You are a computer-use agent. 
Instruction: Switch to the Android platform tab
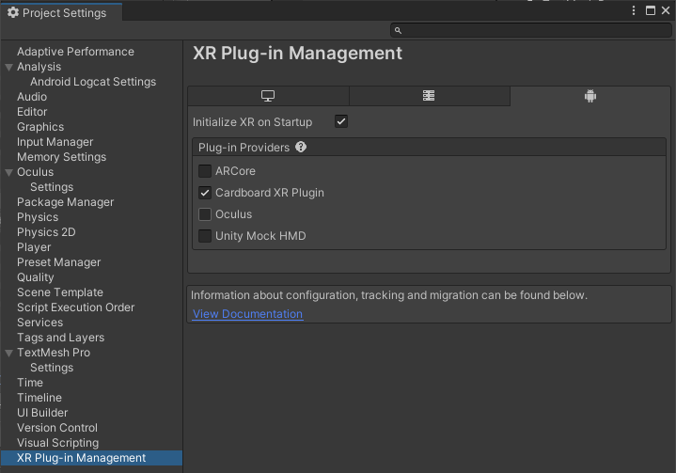590,96
